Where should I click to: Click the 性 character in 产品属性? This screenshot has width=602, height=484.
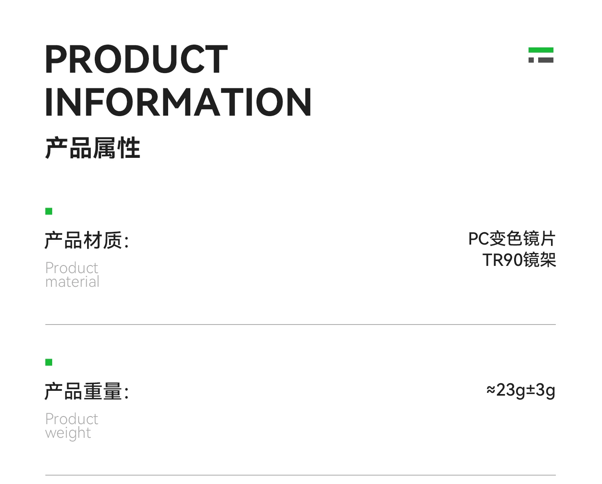[x=129, y=148]
